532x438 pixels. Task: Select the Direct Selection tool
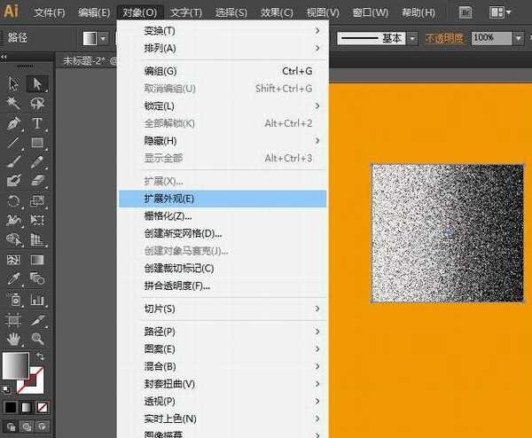point(37,83)
